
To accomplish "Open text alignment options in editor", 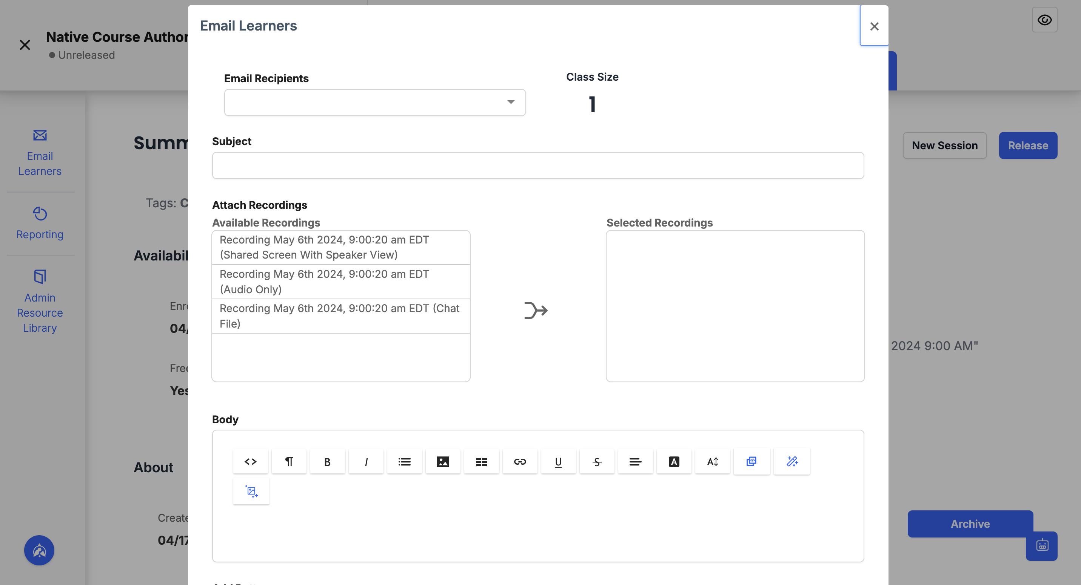I will coord(635,461).
